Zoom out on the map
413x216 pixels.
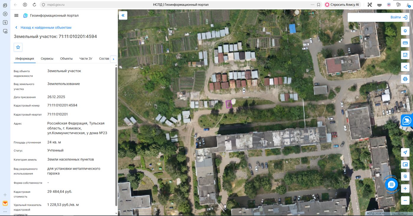pyautogui.click(x=405, y=200)
